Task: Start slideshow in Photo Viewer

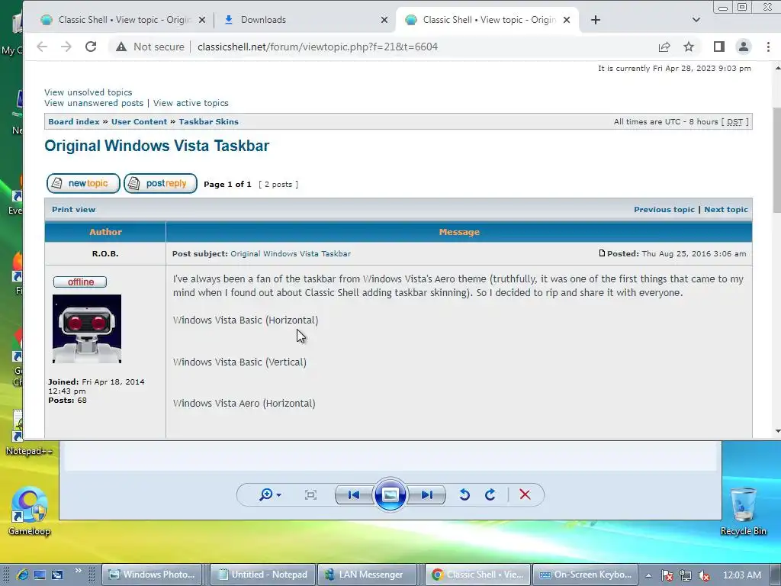Action: (390, 494)
